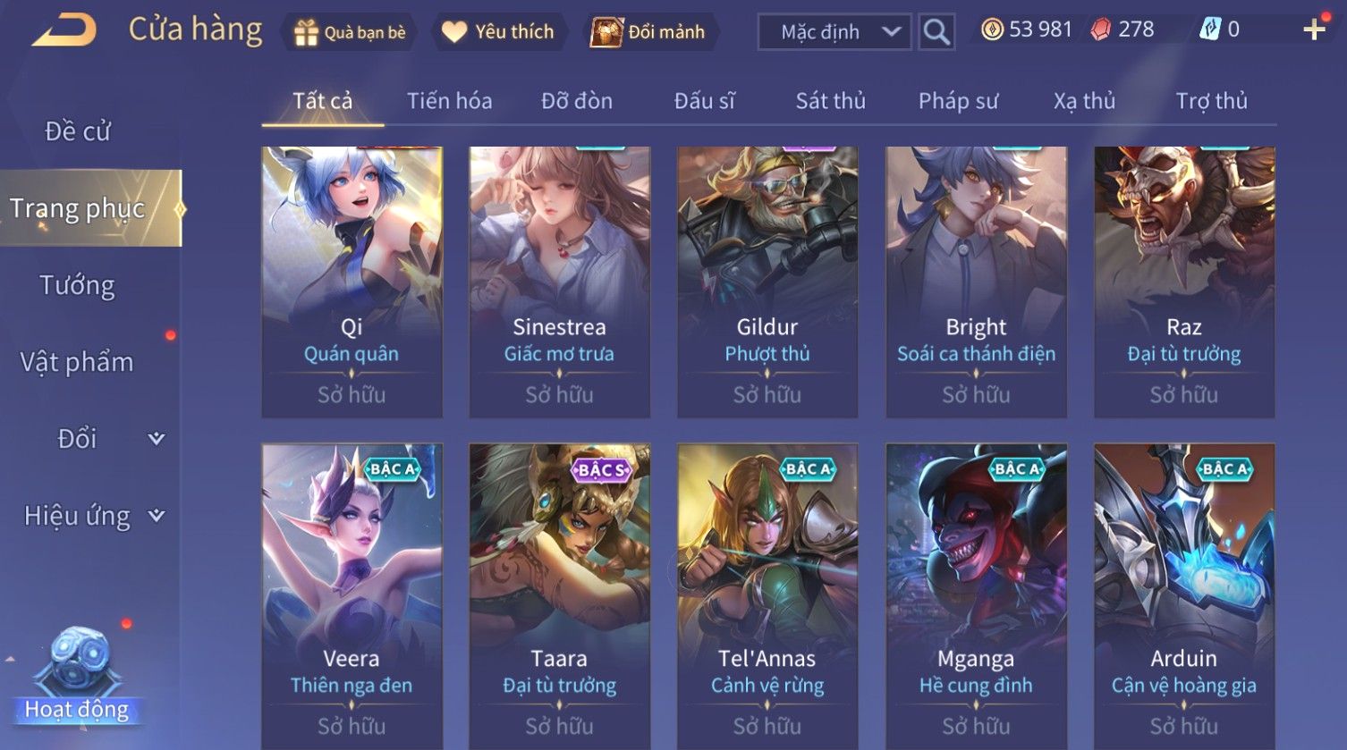Open Taara Đại tù trưởng skin card
The height and width of the screenshot is (750, 1347).
(x=560, y=596)
